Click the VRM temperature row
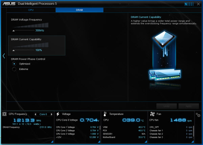The height and width of the screenshot is (145, 203). [x=124, y=127]
